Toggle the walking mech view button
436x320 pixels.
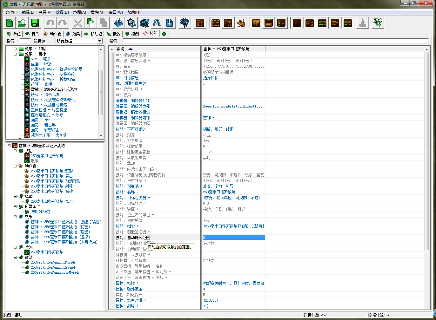click(228, 23)
